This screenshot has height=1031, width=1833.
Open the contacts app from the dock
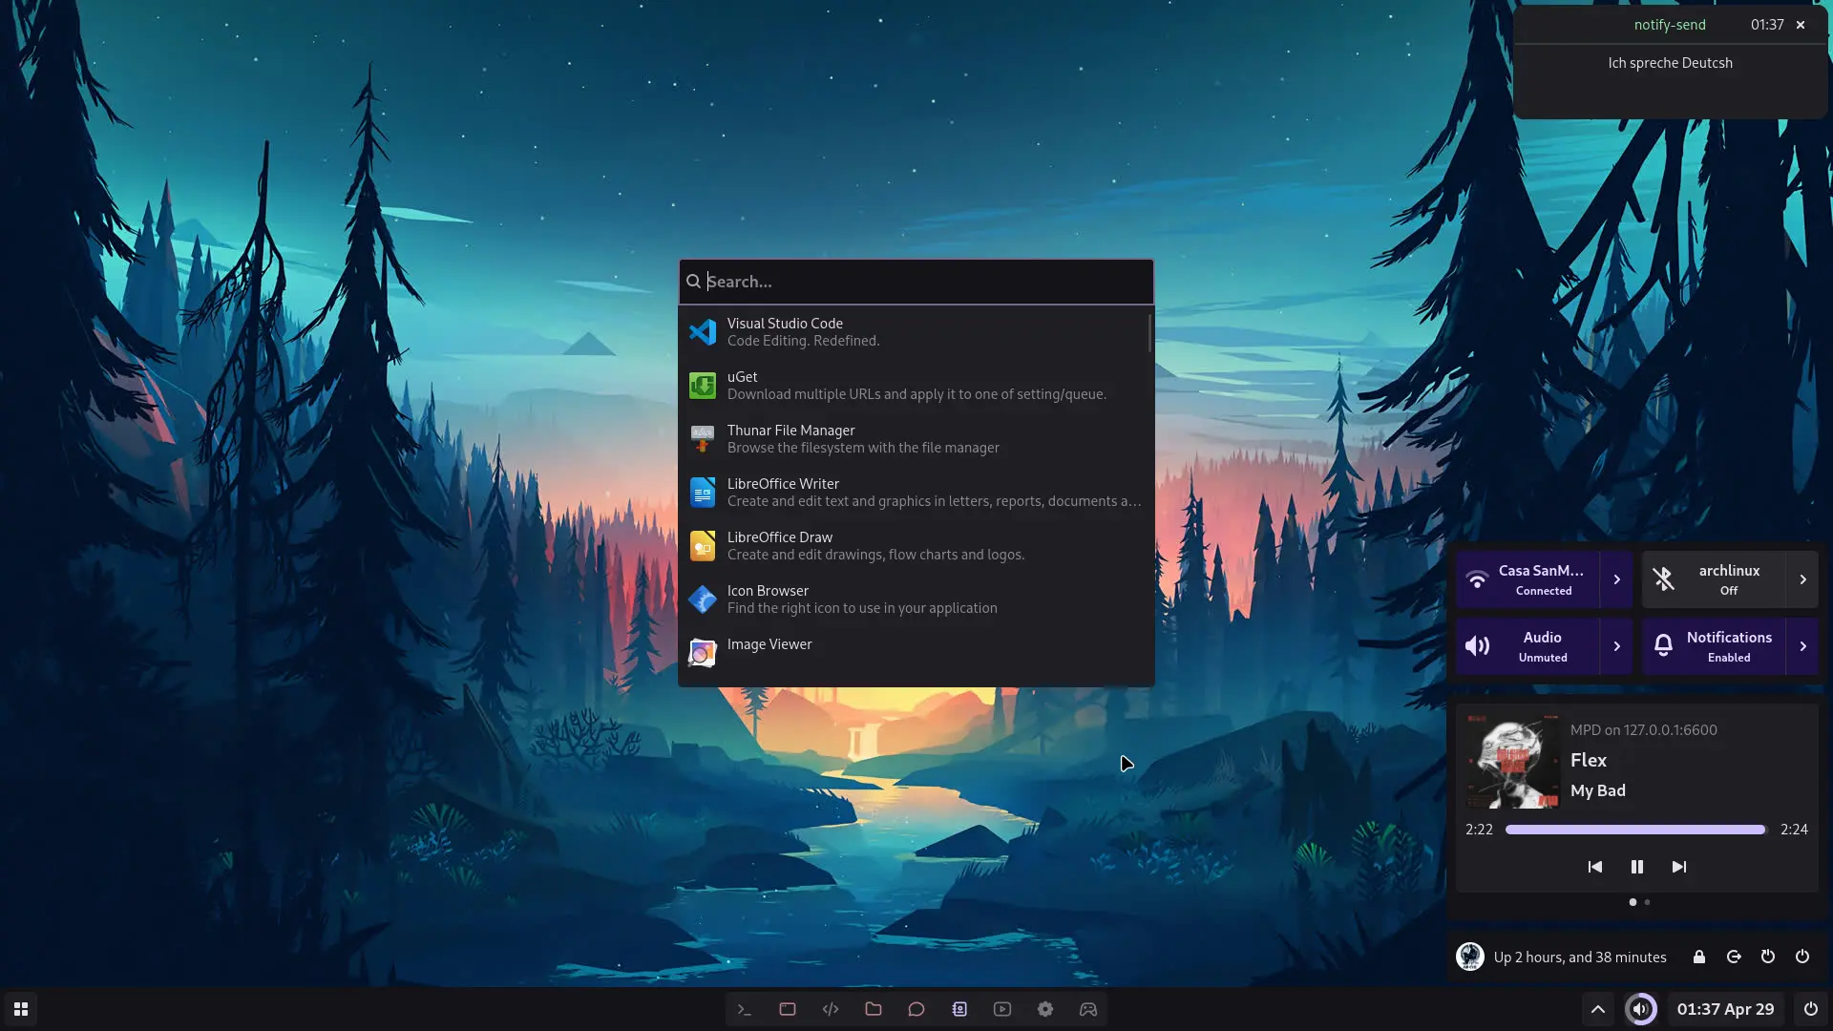(x=959, y=1009)
